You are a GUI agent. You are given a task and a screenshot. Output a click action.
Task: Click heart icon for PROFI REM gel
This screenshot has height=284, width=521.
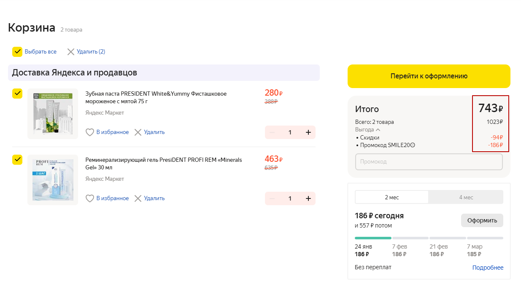pyautogui.click(x=90, y=198)
